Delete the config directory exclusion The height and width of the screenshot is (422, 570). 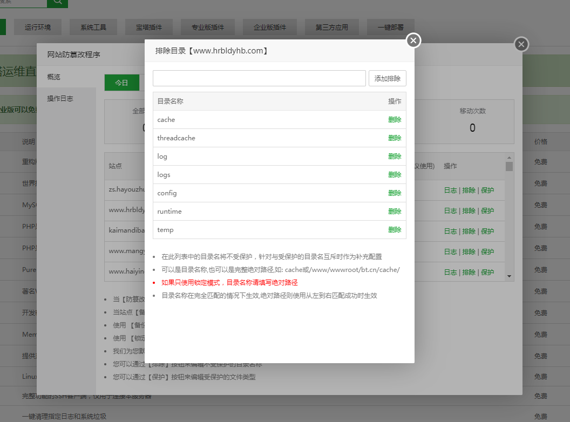(x=395, y=193)
